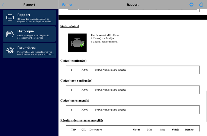The height and width of the screenshot is (136, 207).
Task: Select '0 Code(s) confirmé(s)' status line
Action: [x=102, y=38]
